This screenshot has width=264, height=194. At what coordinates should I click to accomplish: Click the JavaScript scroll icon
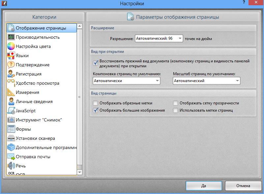11,111
